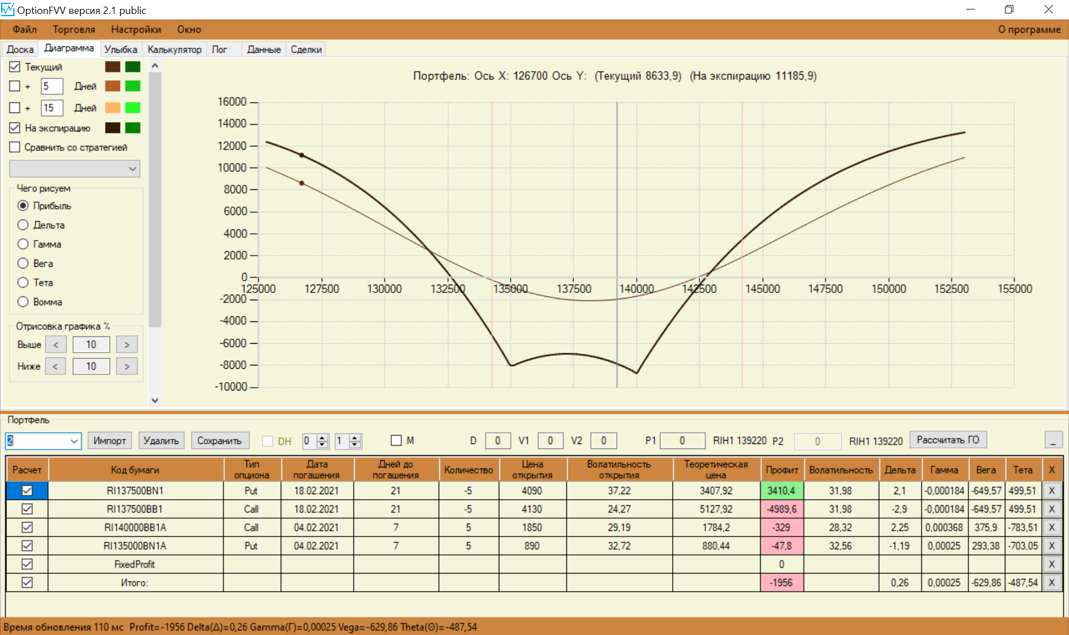Increment the first DH spinner up arrow
The image size is (1069, 635).
point(322,437)
